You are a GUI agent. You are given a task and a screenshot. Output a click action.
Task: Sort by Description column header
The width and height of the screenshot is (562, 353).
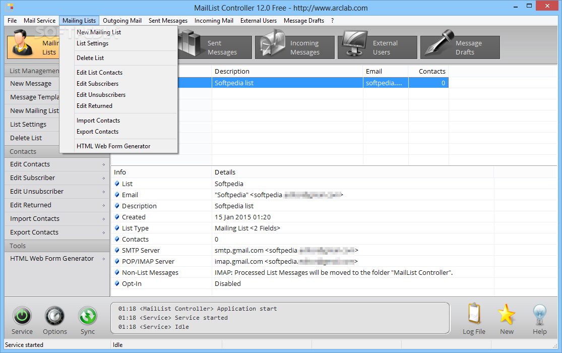coord(287,72)
